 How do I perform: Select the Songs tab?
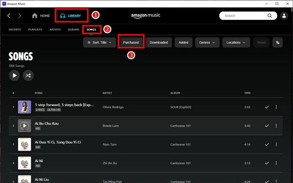91,29
